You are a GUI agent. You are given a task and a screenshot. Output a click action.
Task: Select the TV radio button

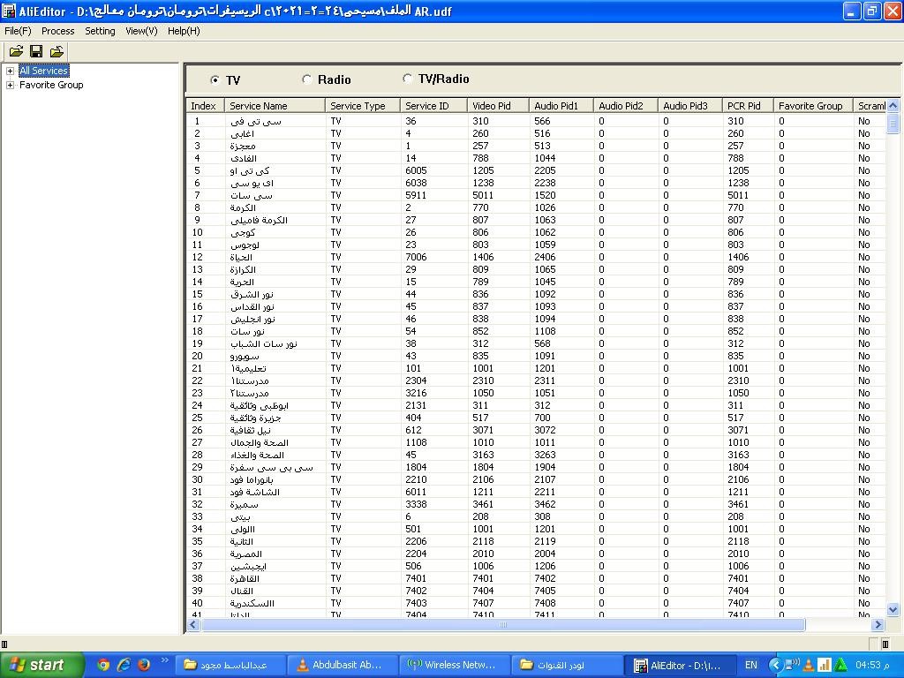215,80
